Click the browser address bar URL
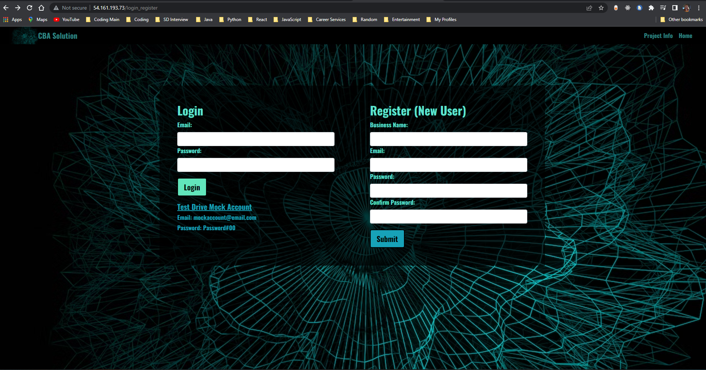This screenshot has height=370, width=706. click(126, 8)
